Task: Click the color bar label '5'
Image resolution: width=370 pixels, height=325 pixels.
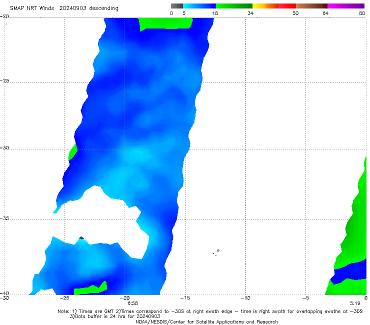Action: [184, 13]
